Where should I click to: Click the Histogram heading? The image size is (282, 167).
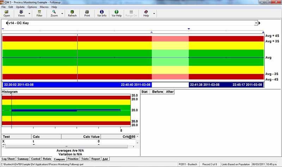10,92
